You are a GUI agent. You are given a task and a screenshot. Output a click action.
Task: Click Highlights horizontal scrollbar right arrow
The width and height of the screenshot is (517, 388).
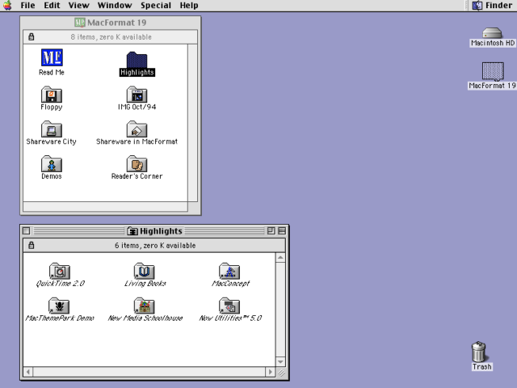(271, 372)
